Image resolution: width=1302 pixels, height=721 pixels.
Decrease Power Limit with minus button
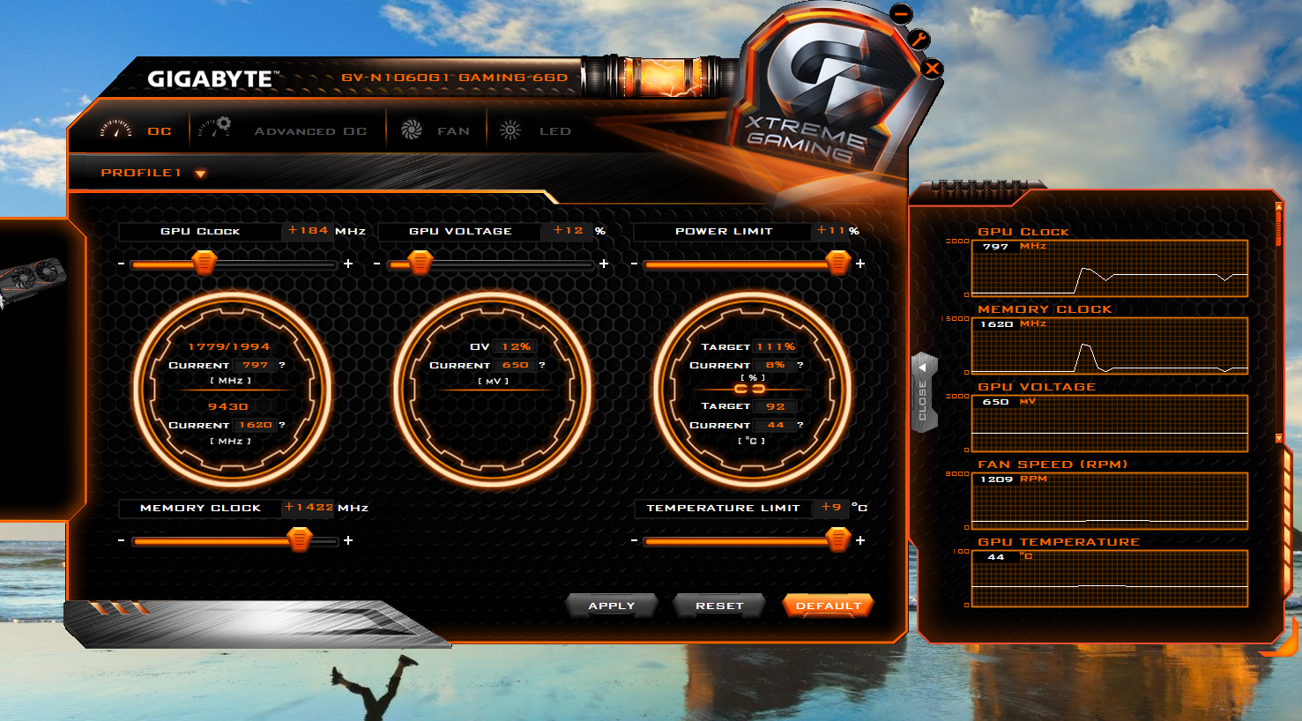pos(634,264)
